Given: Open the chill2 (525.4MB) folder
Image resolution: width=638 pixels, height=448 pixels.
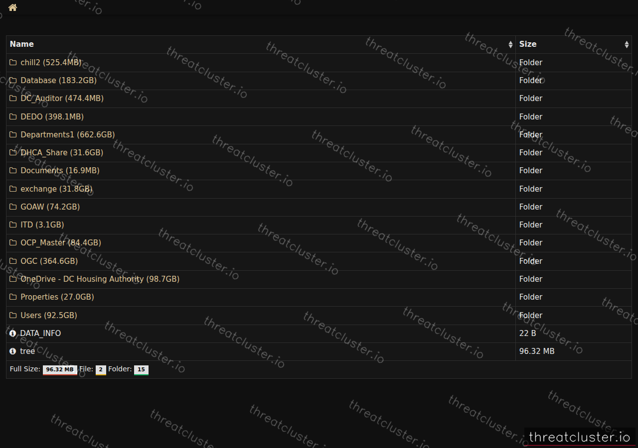Looking at the screenshot, I should [x=51, y=62].
